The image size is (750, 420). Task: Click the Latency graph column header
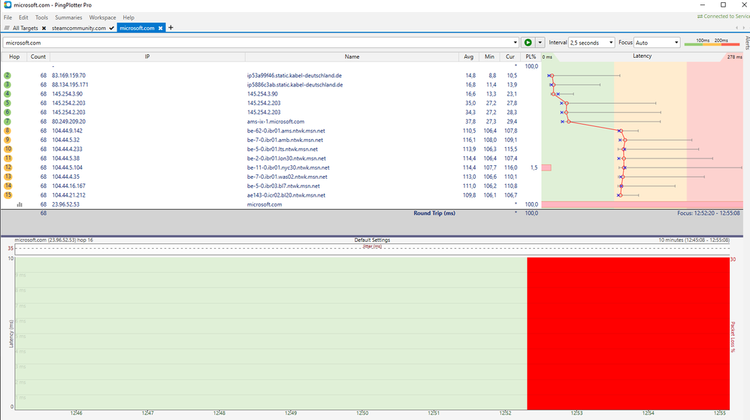coord(642,56)
